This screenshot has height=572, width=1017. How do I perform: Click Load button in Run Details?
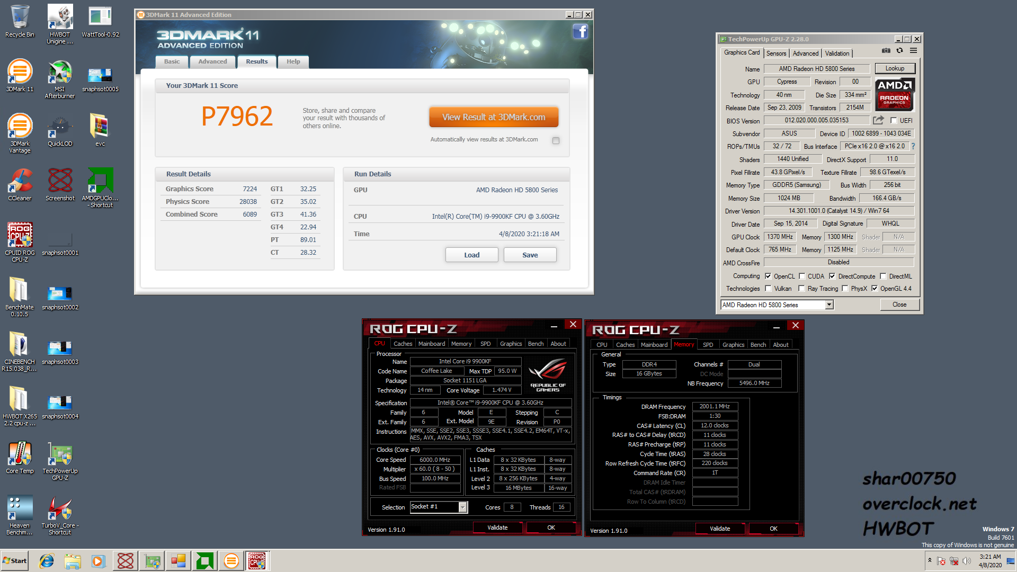click(472, 255)
